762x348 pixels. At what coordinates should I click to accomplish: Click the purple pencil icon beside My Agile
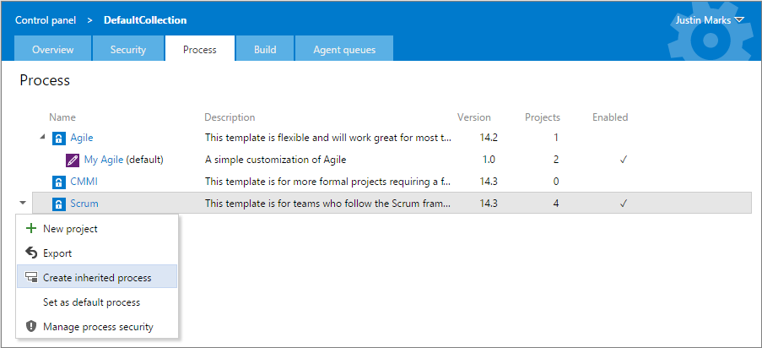click(73, 160)
